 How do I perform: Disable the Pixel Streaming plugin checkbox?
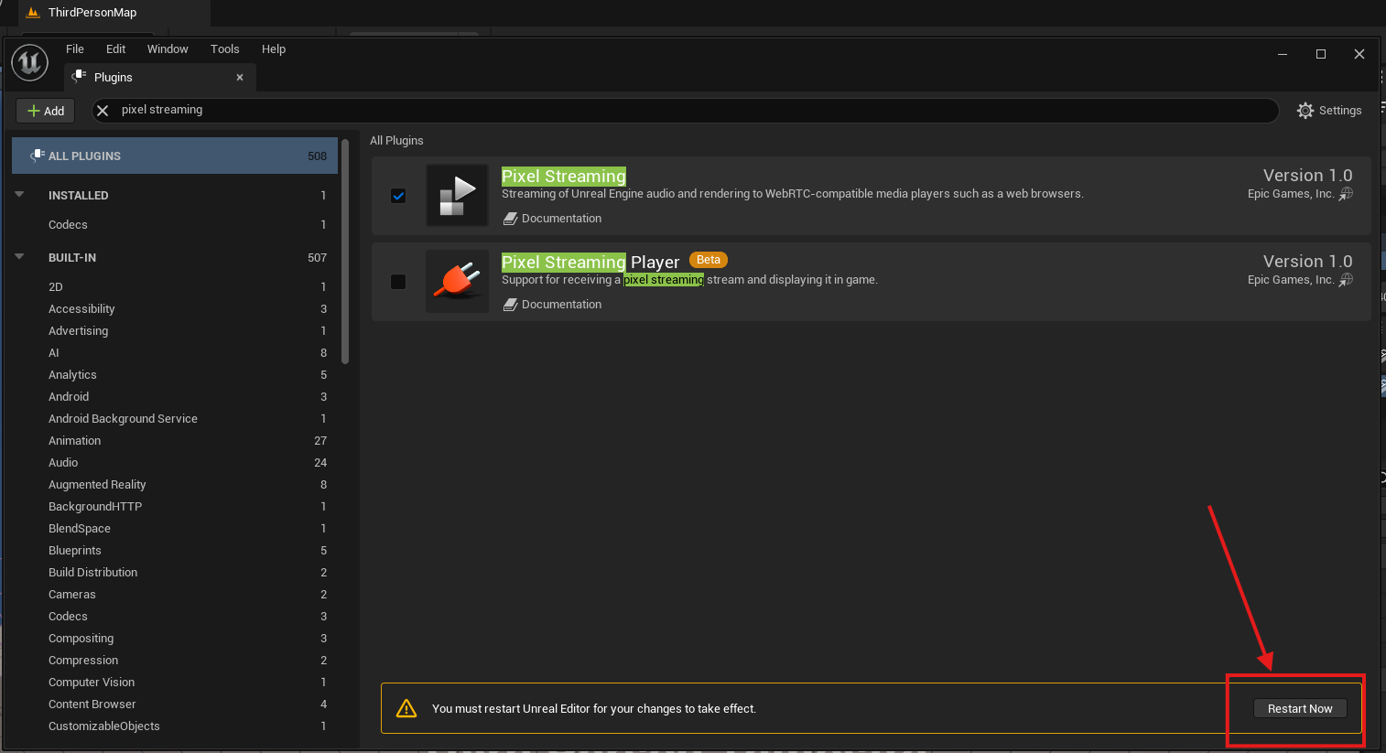[x=398, y=196]
